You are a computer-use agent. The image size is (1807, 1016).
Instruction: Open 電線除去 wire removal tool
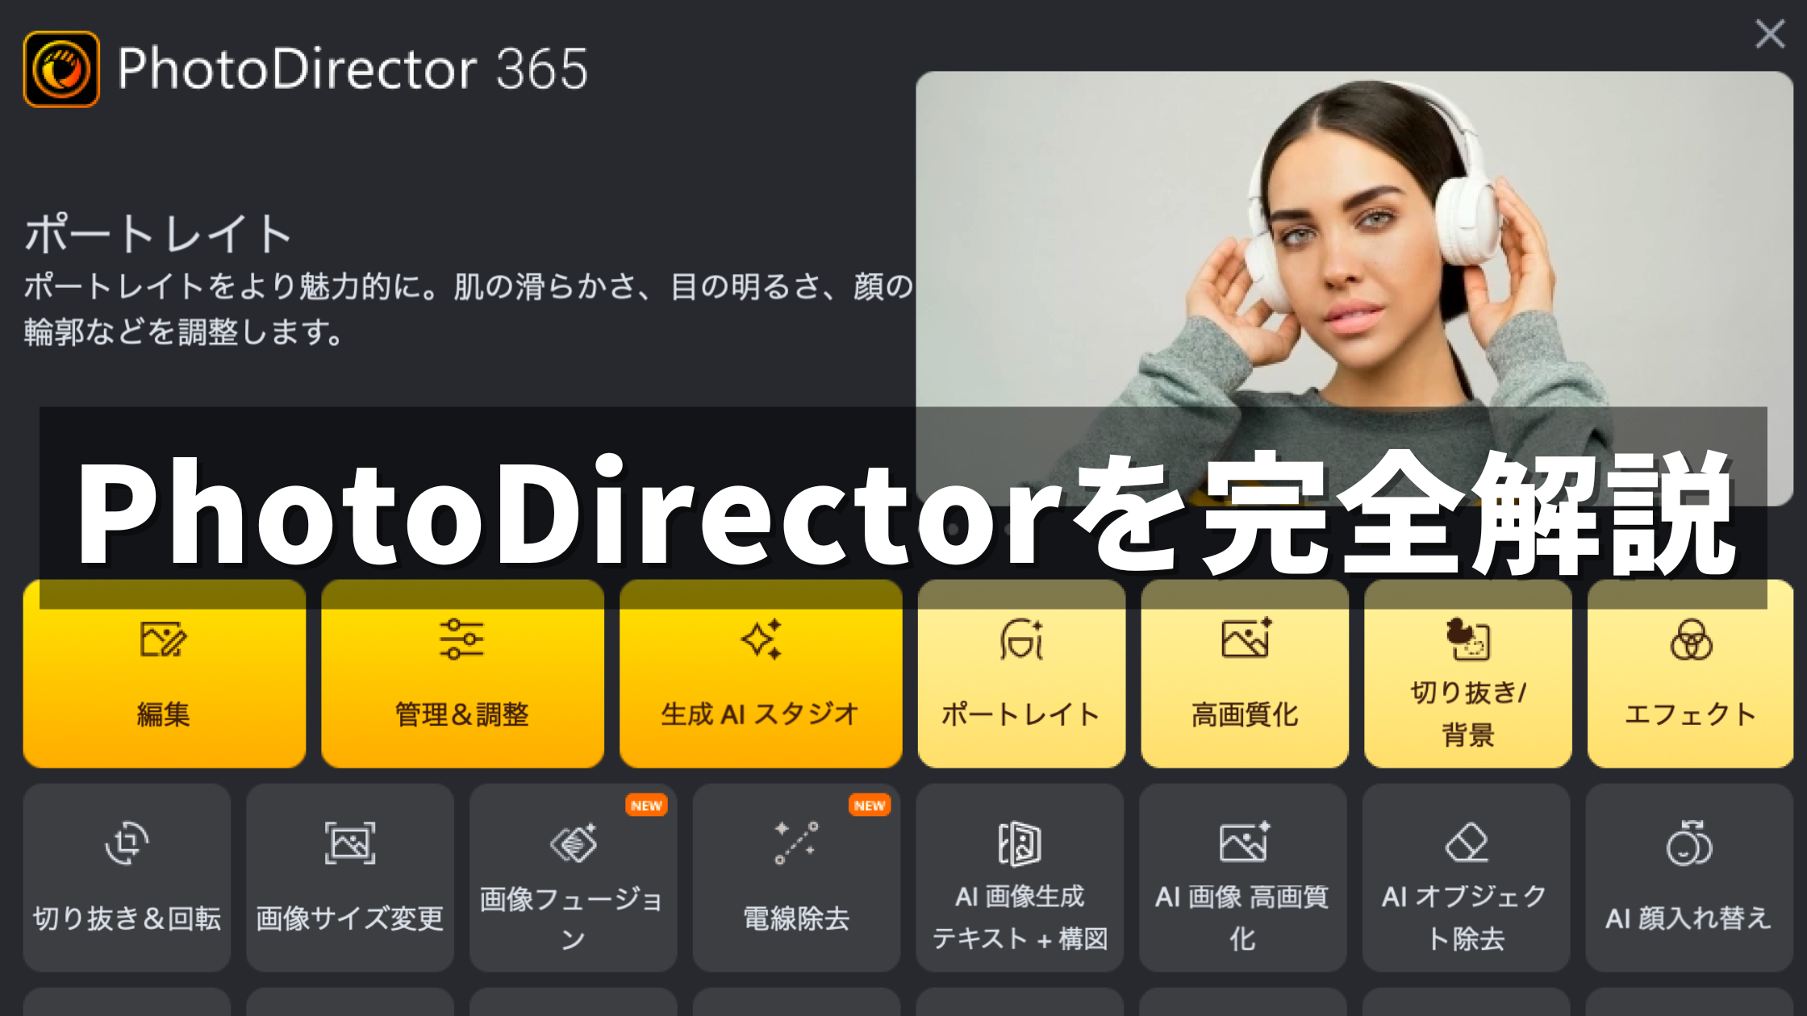coord(796,877)
